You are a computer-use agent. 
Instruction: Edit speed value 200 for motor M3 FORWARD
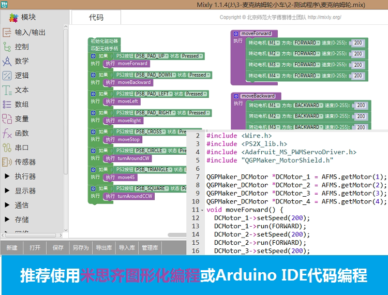pos(357,65)
